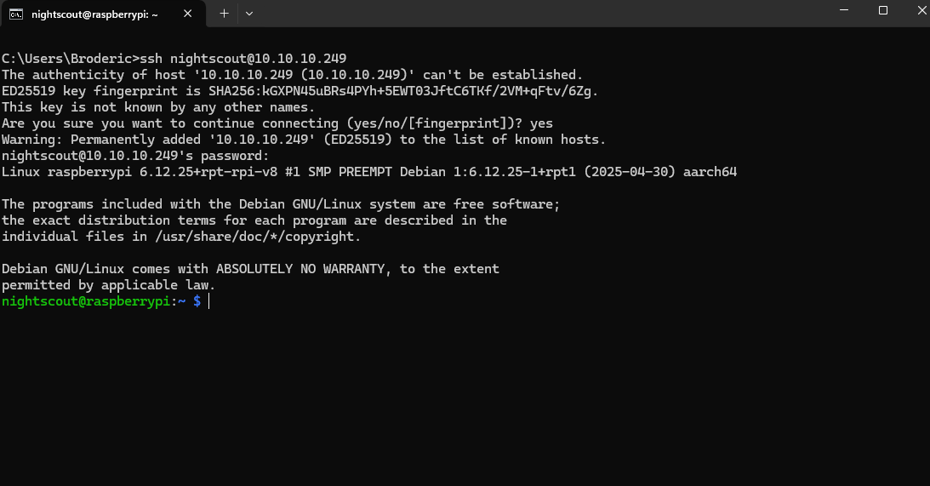Select the nightscout@raspberrypi tab title
This screenshot has width=930, height=486.
[x=94, y=14]
